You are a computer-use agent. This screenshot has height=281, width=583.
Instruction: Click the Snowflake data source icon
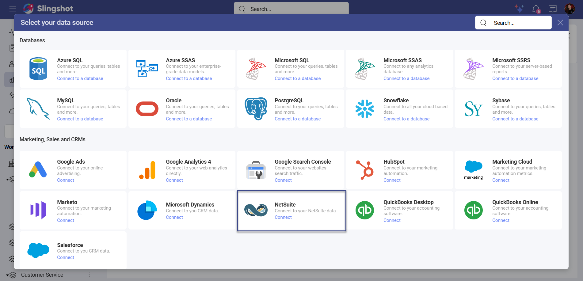tap(365, 109)
